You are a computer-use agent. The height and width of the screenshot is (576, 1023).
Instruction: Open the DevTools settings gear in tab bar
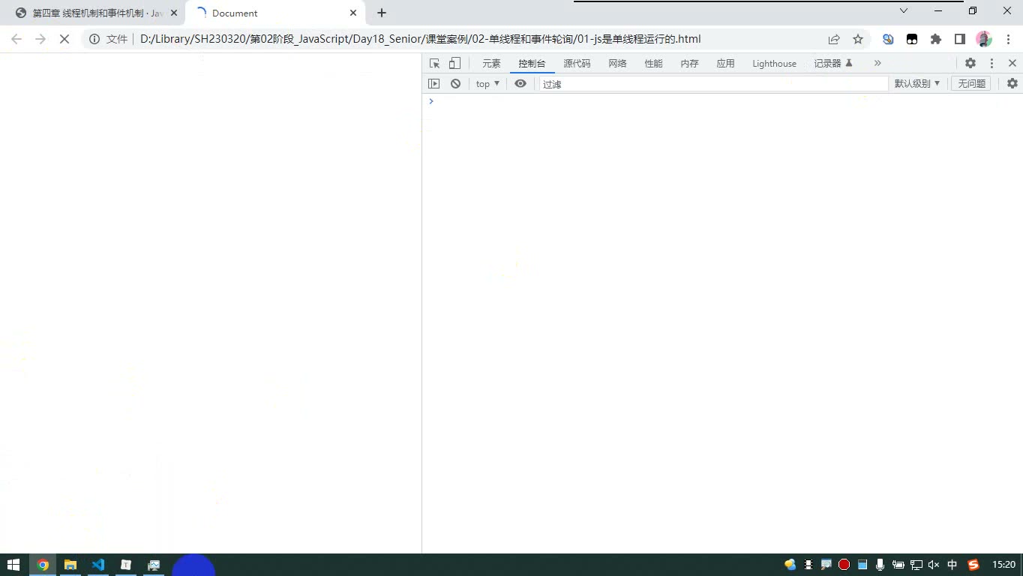click(x=970, y=64)
